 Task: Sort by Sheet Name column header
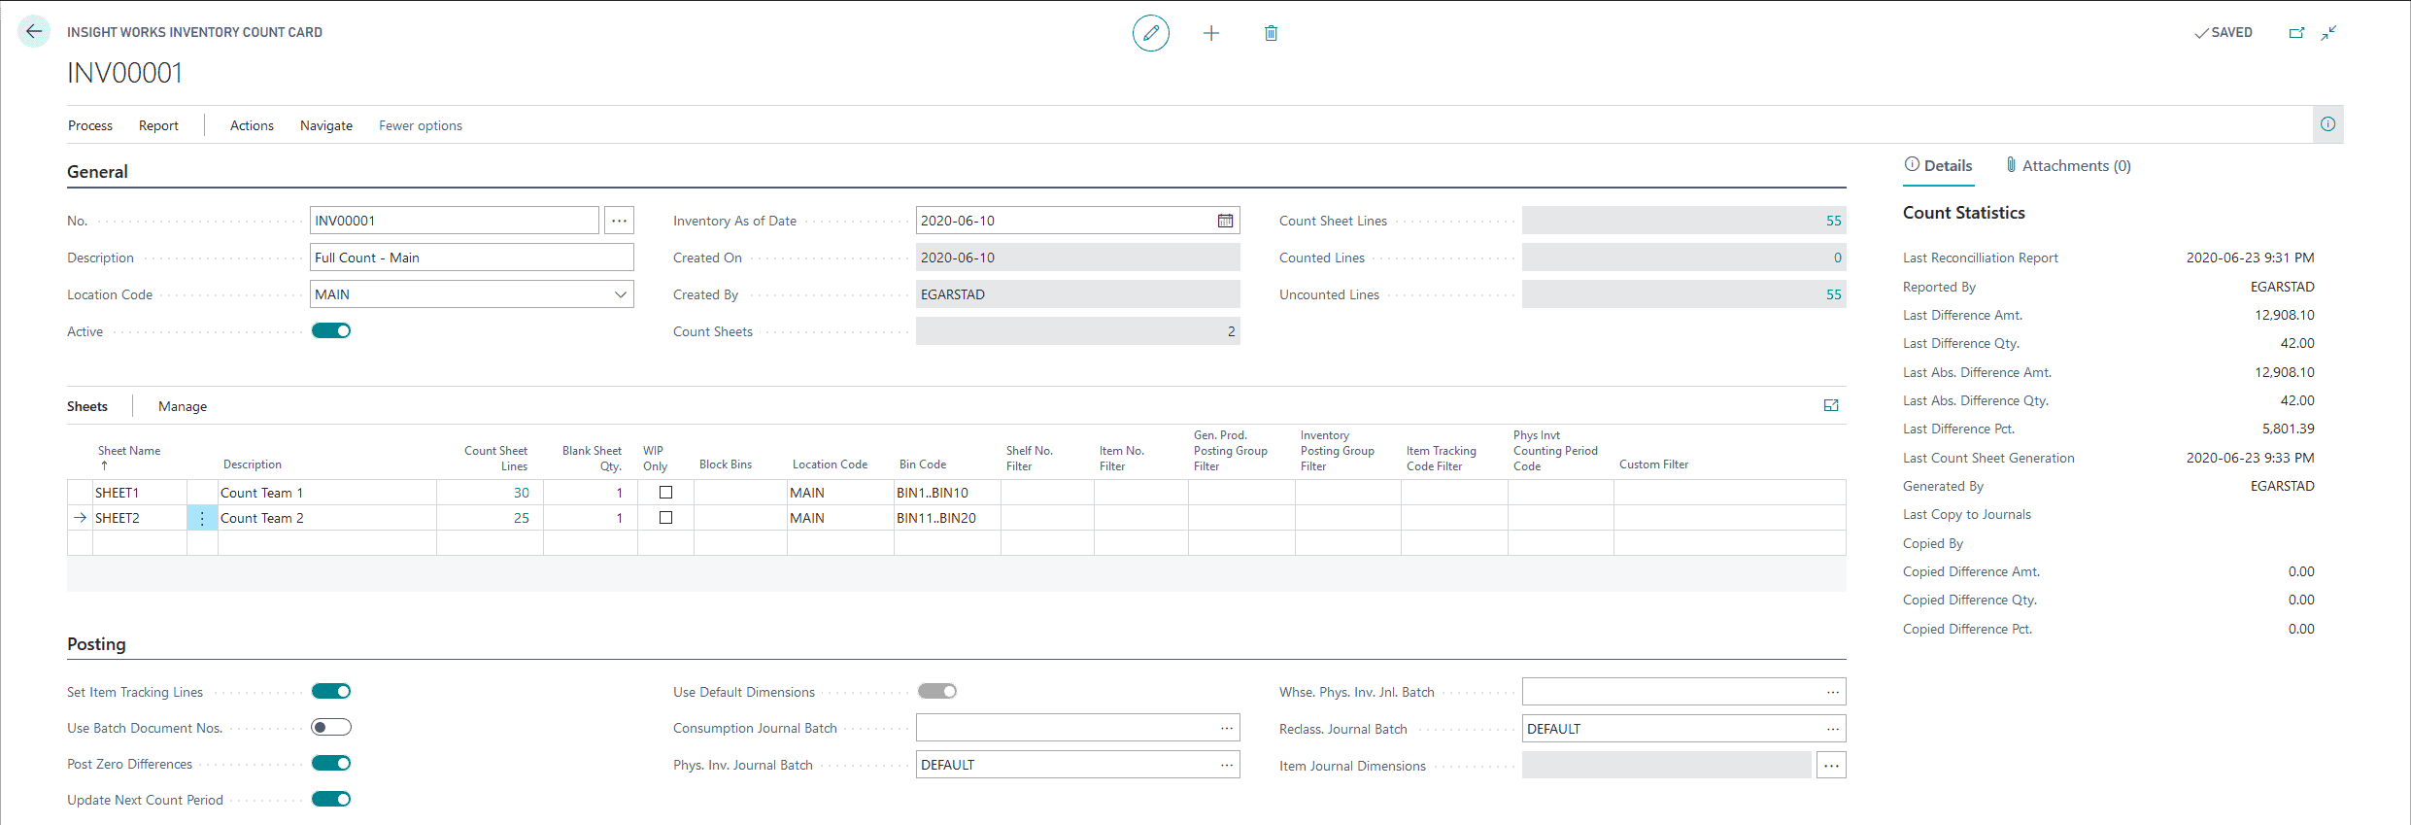point(129,451)
